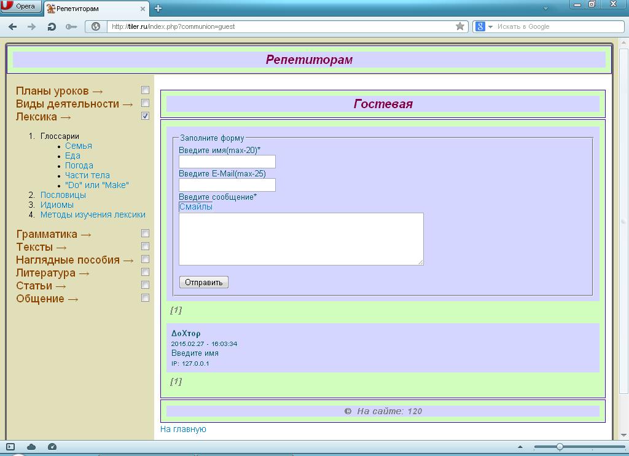Check the Планы уроков checkbox
Viewport: 629px width, 456px height.
pyautogui.click(x=146, y=90)
